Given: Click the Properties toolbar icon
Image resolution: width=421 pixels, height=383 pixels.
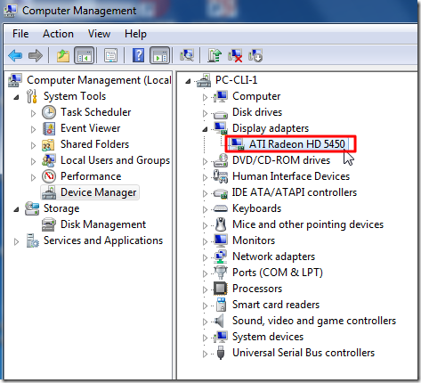Looking at the screenshot, I should [x=111, y=55].
